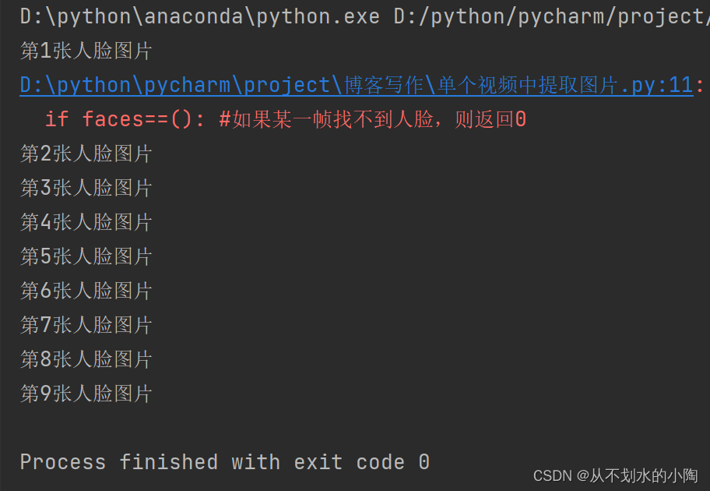
Task: Click the 第5张人脸图片 output line
Action: [x=86, y=256]
